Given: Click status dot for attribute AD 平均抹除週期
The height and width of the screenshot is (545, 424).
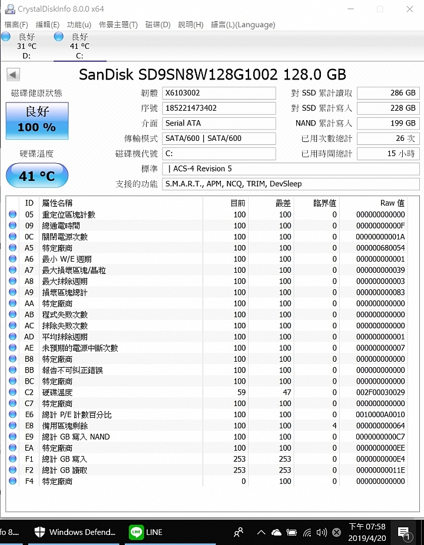Looking at the screenshot, I should (x=13, y=336).
